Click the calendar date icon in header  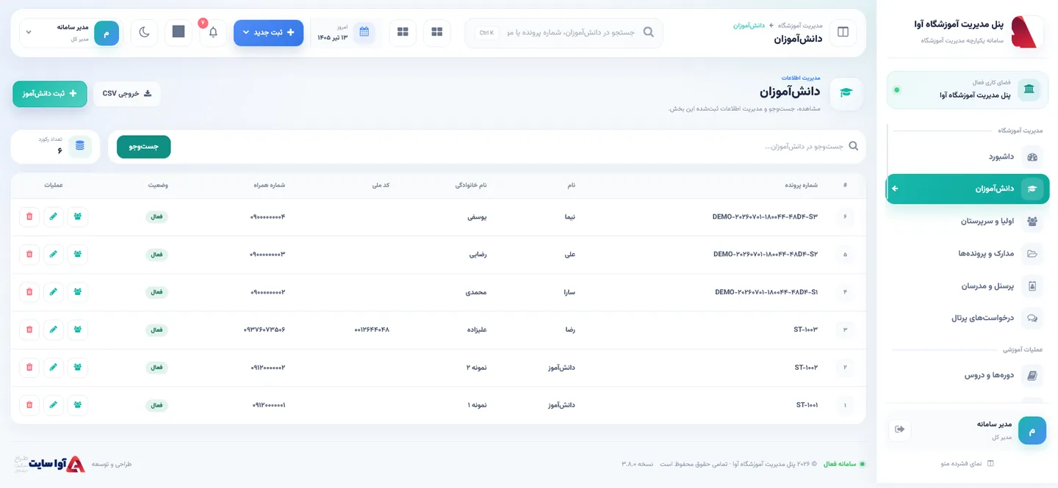(364, 32)
